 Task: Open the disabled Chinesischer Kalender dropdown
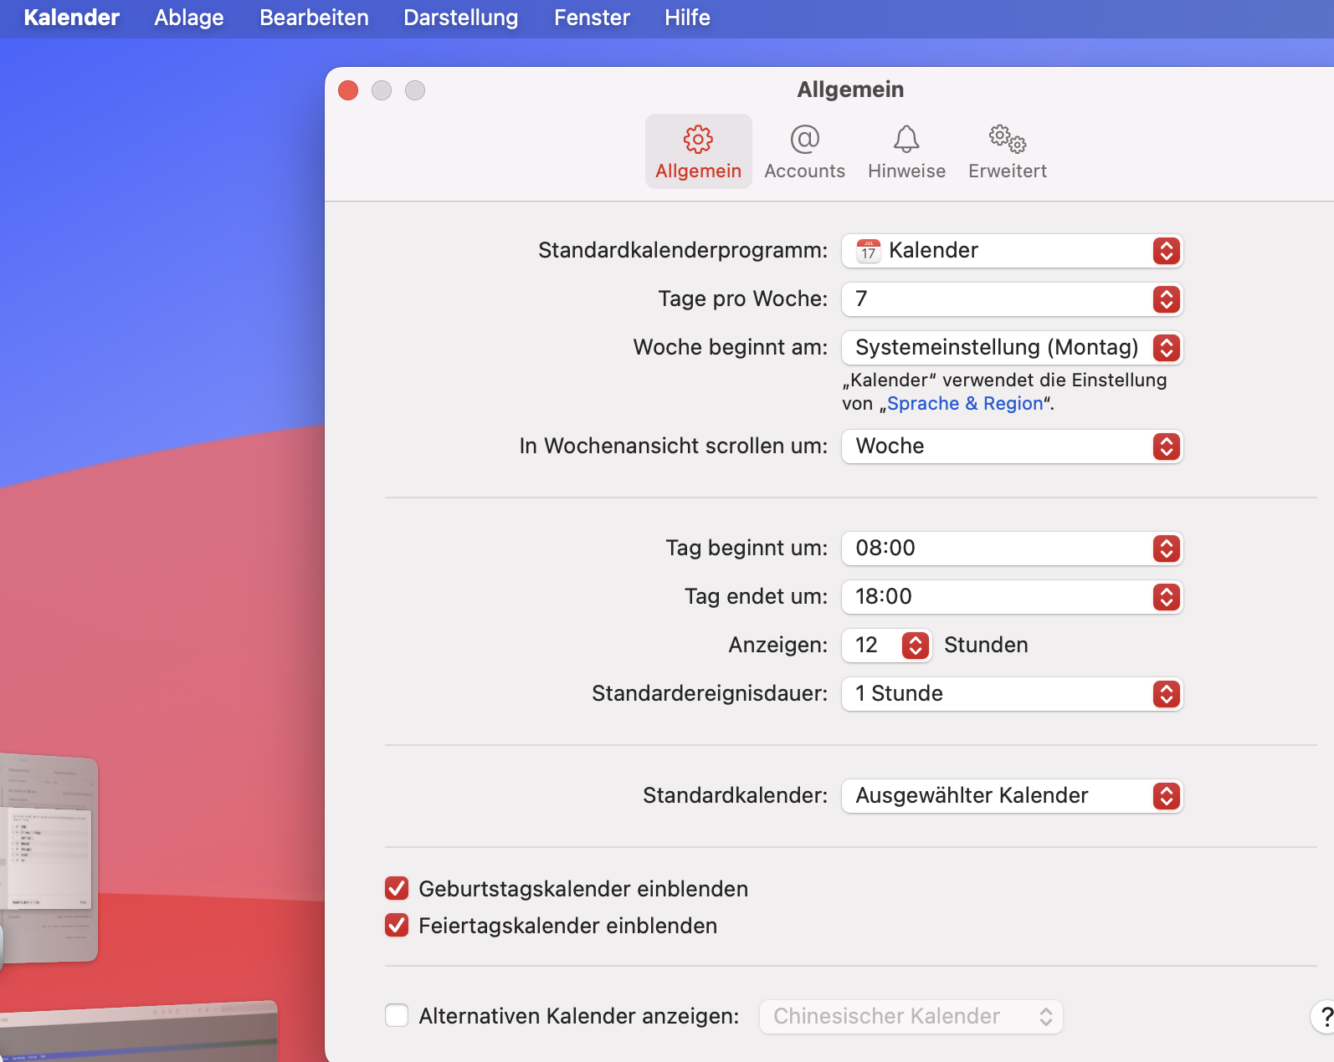[911, 1017]
